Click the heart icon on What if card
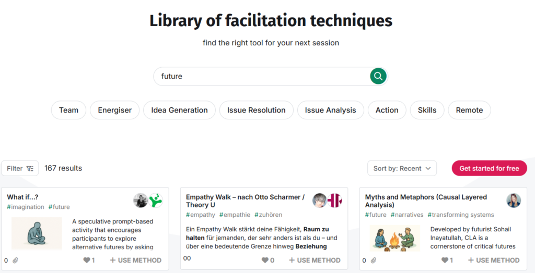Screen dimensions: 535x273 tap(86, 260)
